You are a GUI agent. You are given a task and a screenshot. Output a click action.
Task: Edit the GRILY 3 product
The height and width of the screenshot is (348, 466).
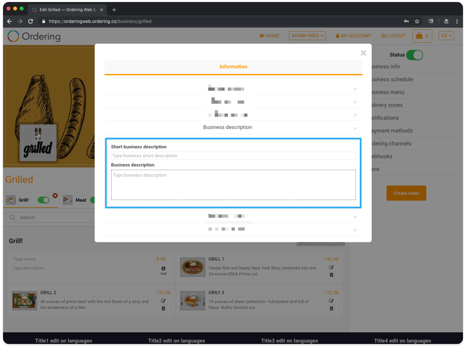coord(331,301)
